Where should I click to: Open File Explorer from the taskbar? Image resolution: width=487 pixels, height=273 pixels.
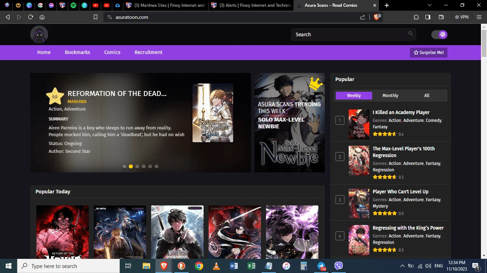[x=147, y=266]
